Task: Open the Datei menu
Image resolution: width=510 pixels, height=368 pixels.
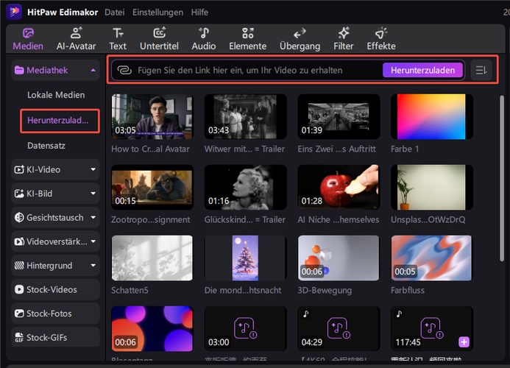Action: (114, 13)
